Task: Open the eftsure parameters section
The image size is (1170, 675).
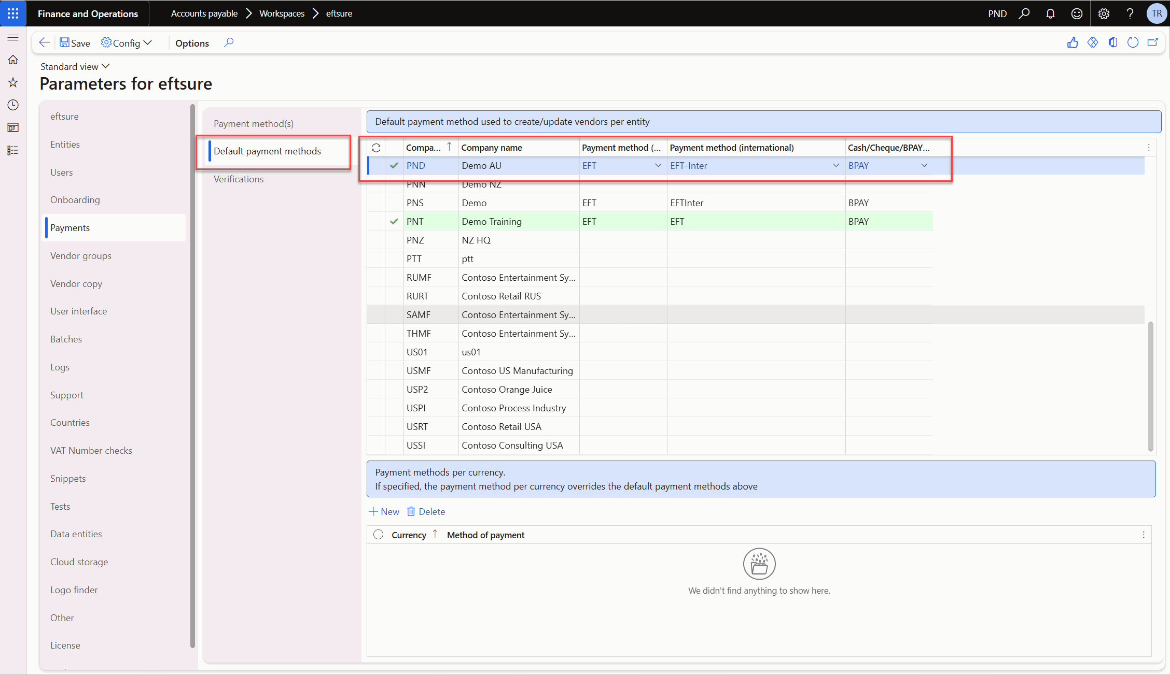Action: click(x=64, y=117)
